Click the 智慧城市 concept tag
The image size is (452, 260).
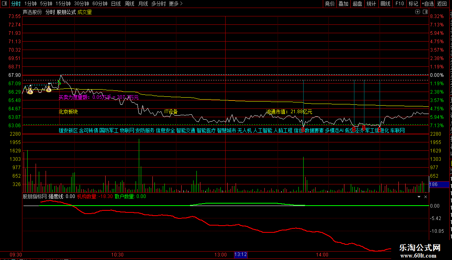(x=226, y=130)
